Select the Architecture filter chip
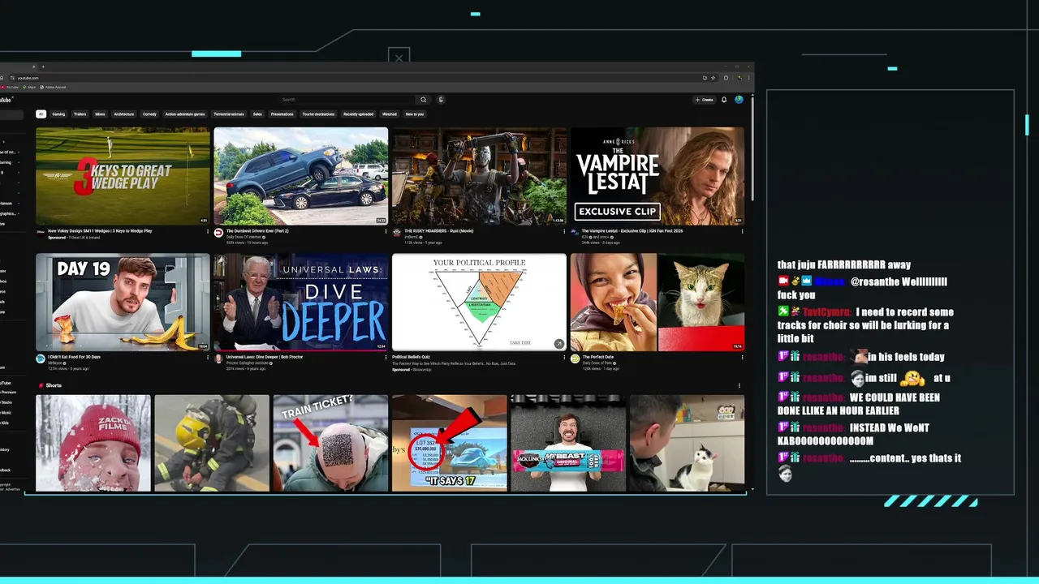Viewport: 1039px width, 584px height. [x=124, y=114]
